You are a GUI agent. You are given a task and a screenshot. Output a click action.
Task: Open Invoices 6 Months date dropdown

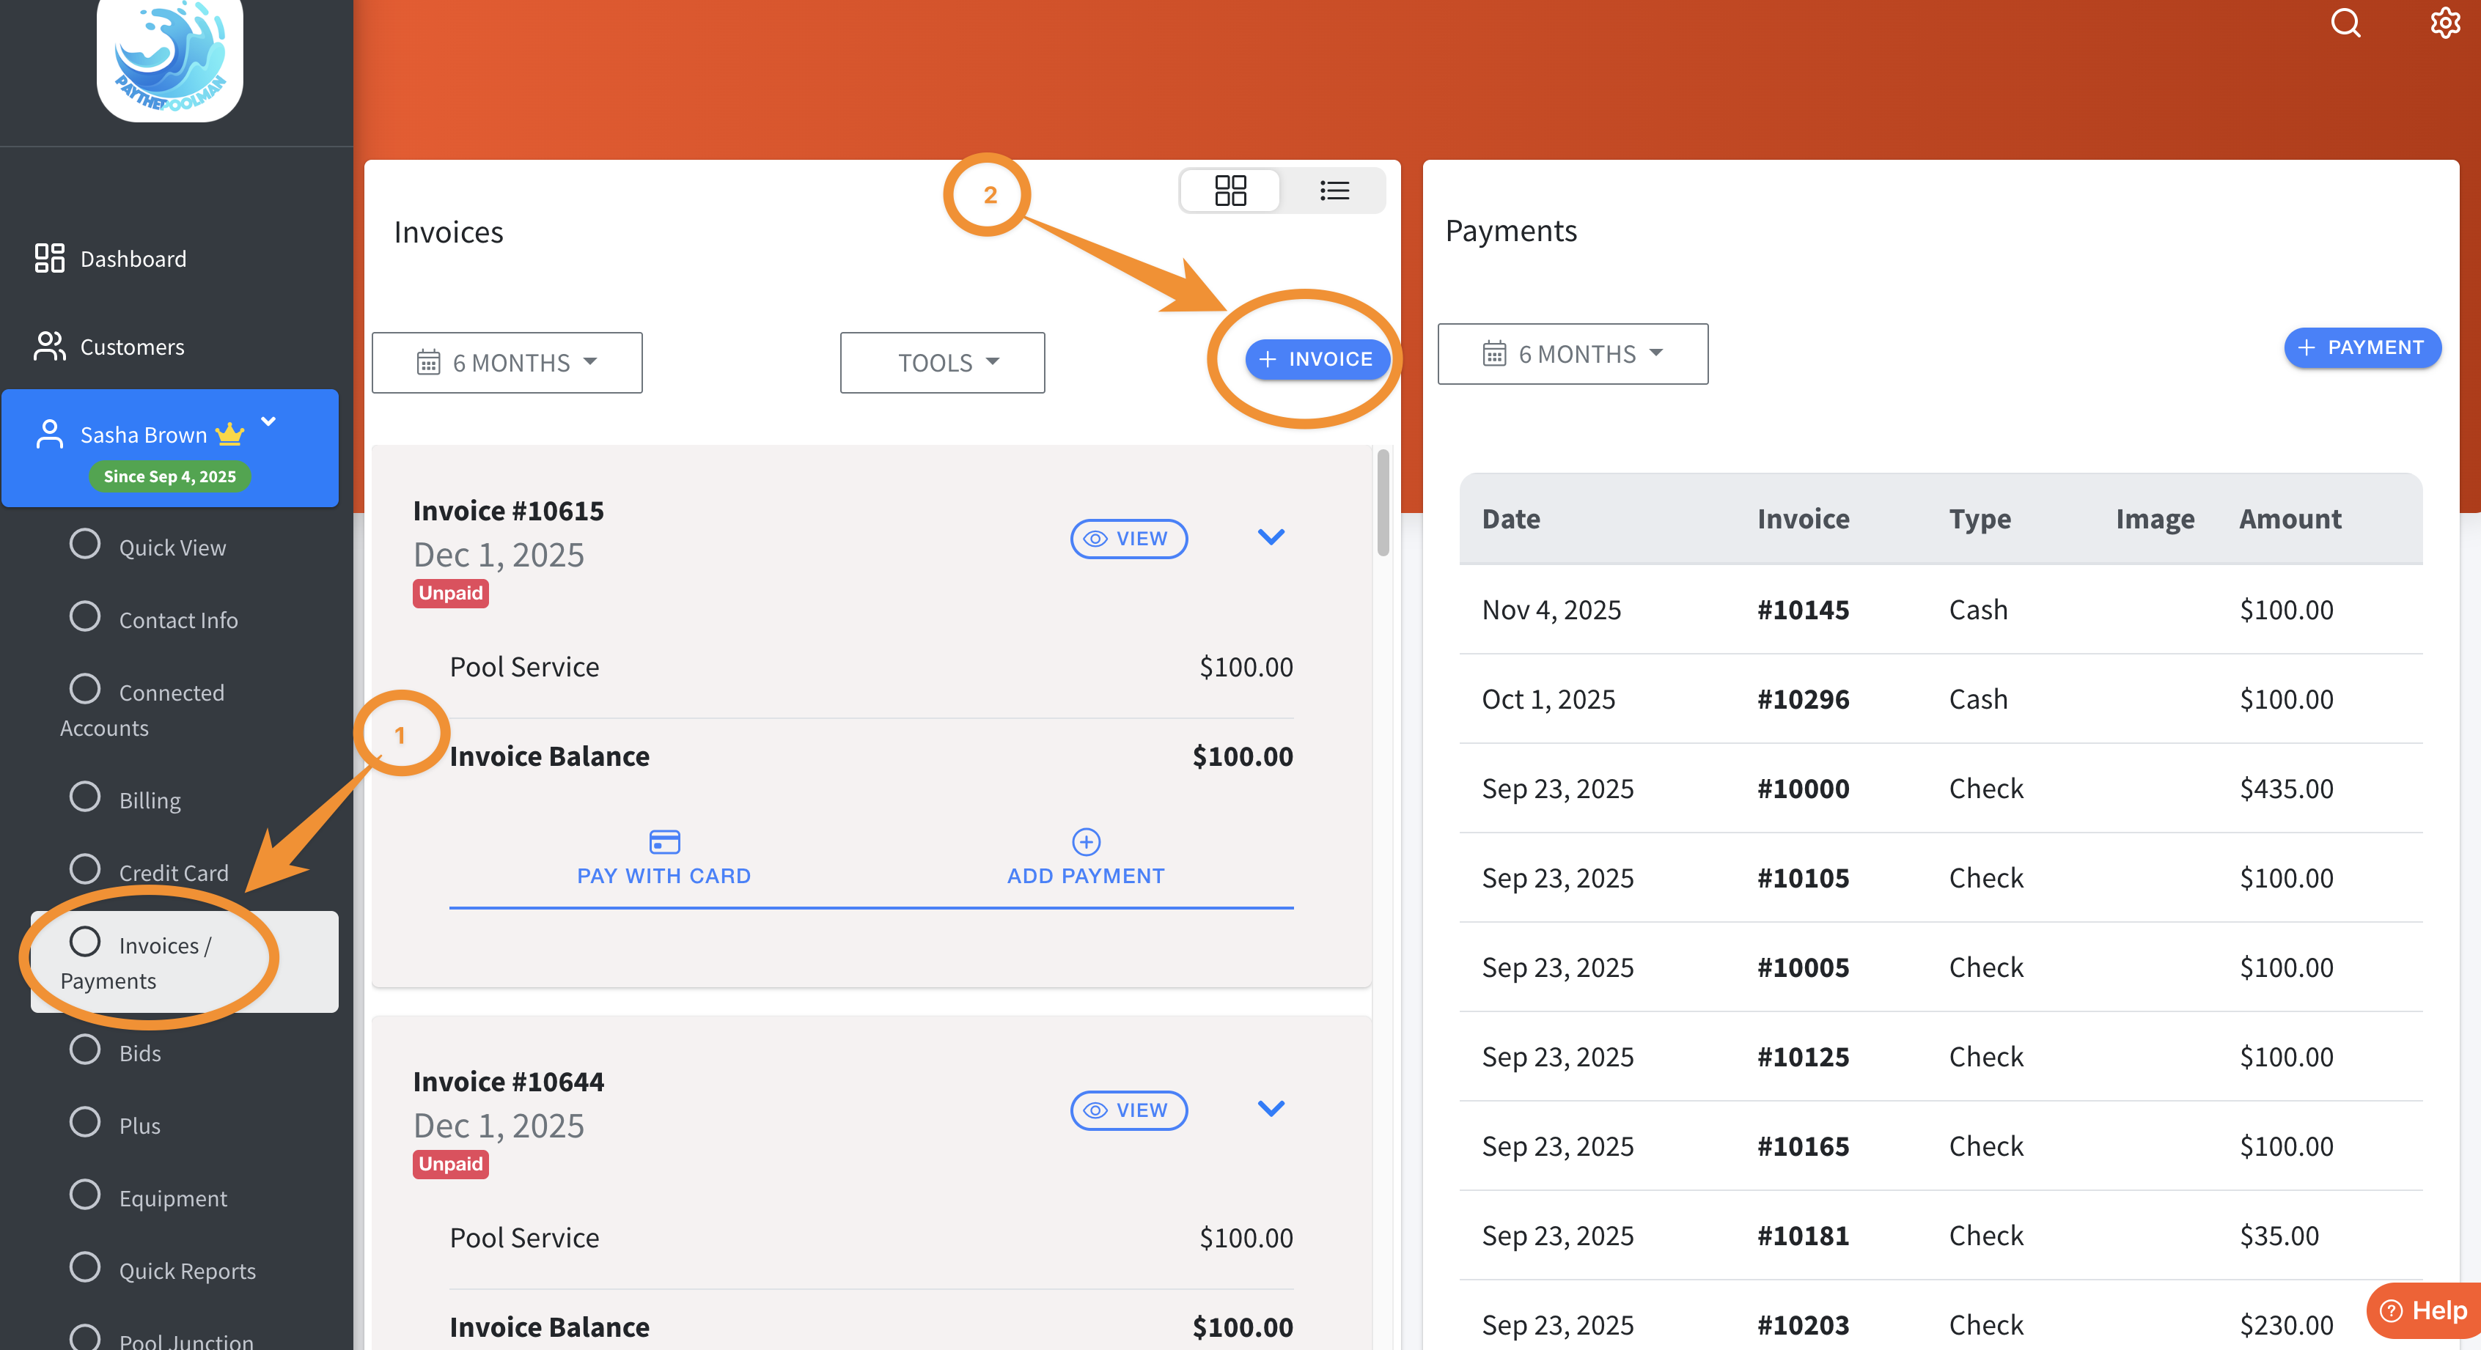tap(507, 363)
